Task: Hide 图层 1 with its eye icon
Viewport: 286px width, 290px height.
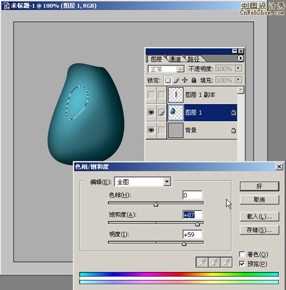Action: pyautogui.click(x=151, y=113)
